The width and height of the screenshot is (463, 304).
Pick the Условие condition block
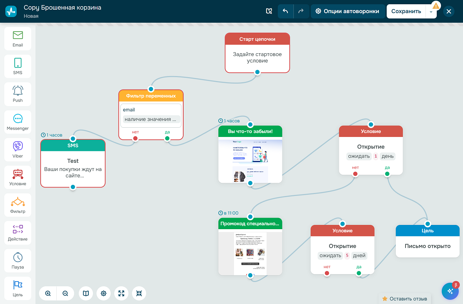18,177
